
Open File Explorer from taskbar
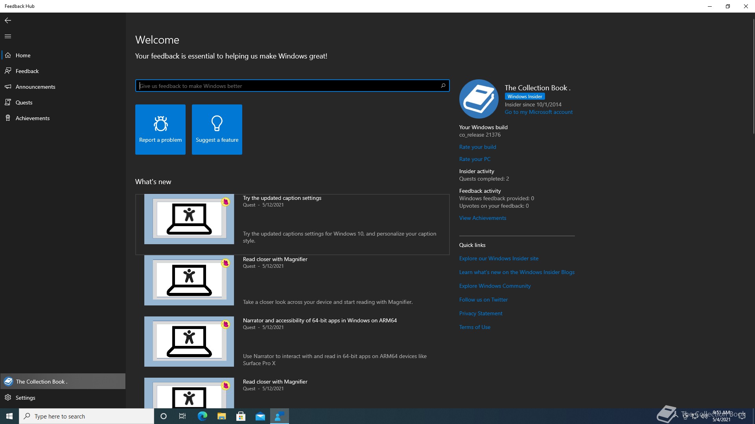(x=221, y=416)
